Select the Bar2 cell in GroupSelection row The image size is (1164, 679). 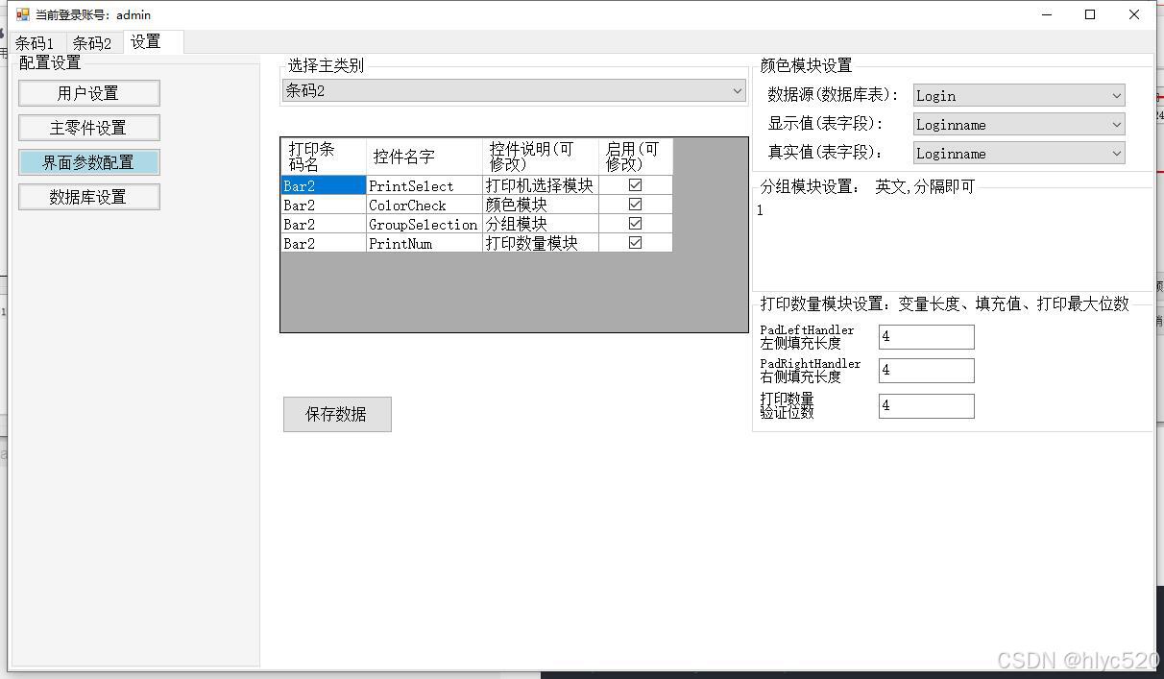pos(324,224)
